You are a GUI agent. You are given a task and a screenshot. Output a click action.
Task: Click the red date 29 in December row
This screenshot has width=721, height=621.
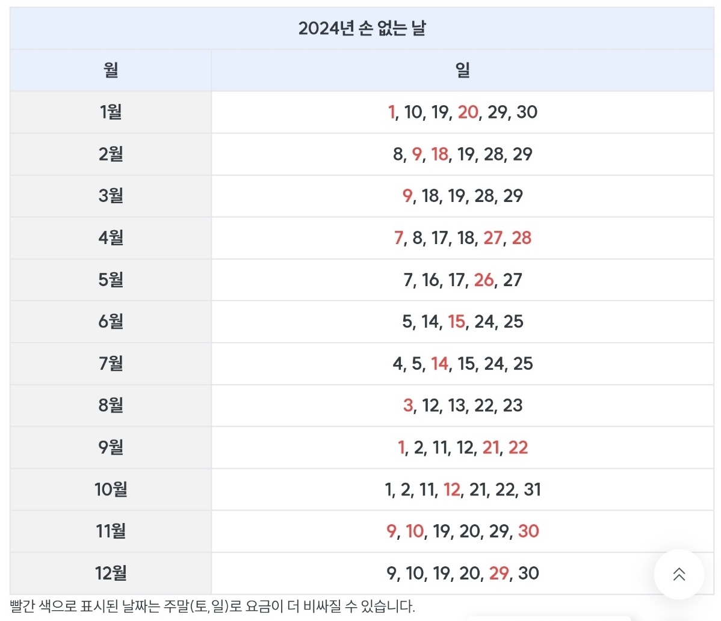500,573
